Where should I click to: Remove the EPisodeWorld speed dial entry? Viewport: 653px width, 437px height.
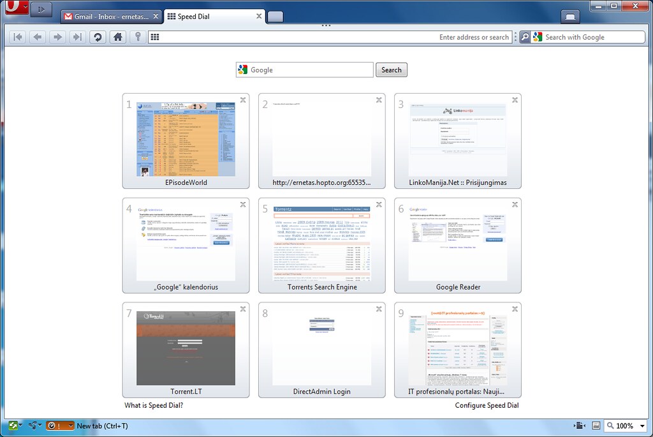243,100
